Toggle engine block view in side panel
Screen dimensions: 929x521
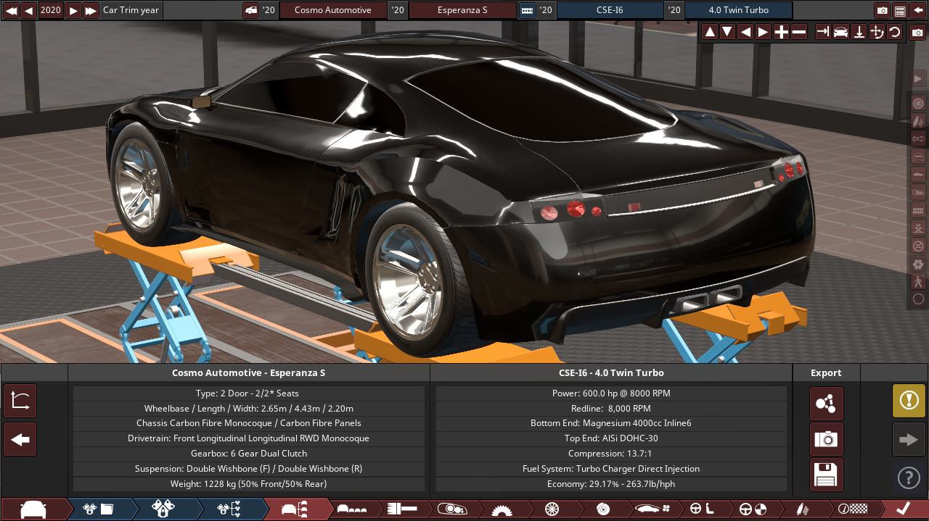pyautogui.click(x=918, y=210)
